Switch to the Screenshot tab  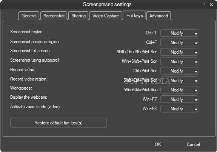(x=54, y=16)
